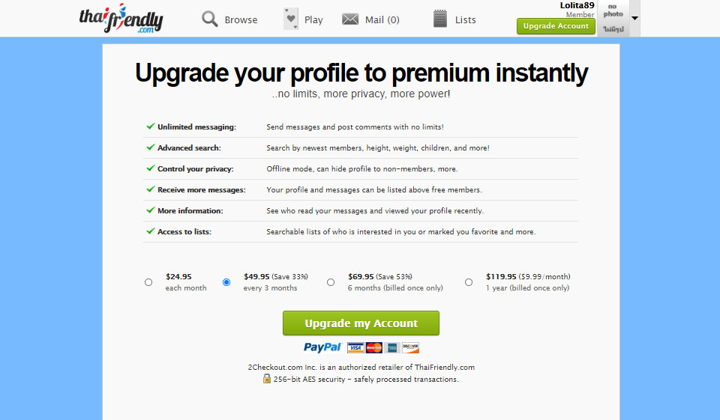Click the Browse magnifying glass icon

(x=210, y=19)
